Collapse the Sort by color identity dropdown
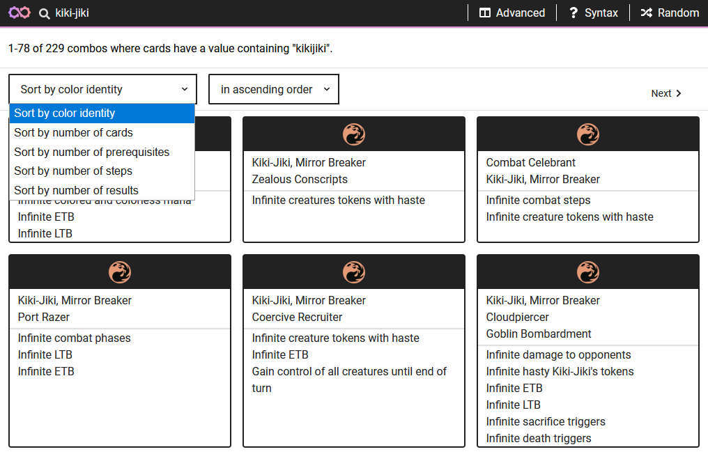Screen dimensions: 708x454 [102, 89]
